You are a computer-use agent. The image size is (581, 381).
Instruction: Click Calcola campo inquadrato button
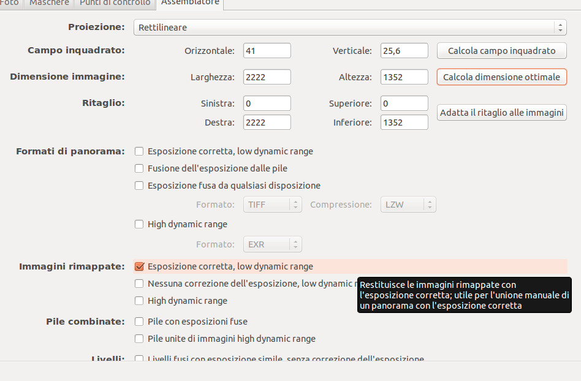(x=501, y=51)
